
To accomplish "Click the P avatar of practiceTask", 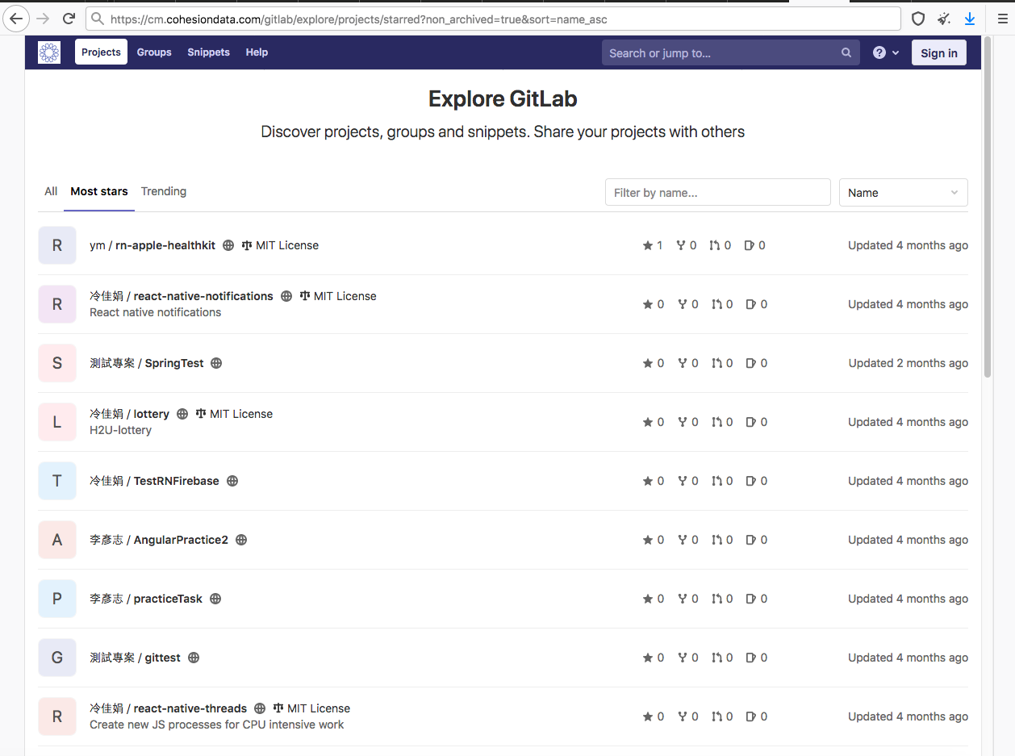I will (x=57, y=599).
